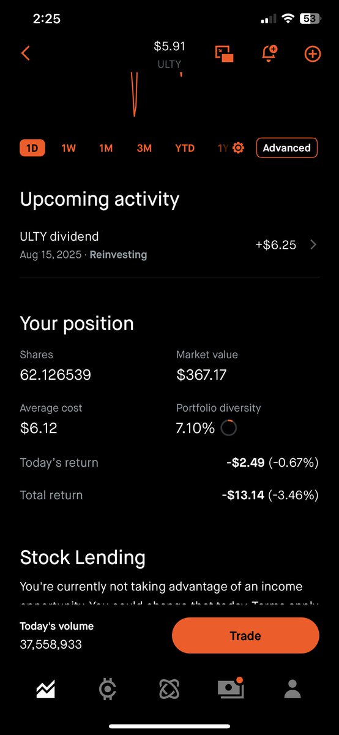Switch chart range to 1W
This screenshot has width=339, height=735.
(69, 148)
